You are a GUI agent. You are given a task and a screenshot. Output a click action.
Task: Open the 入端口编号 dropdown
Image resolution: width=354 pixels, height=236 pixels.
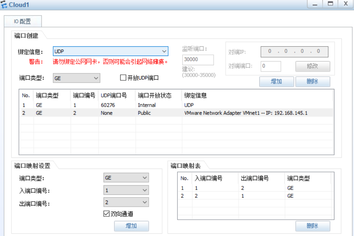point(145,190)
